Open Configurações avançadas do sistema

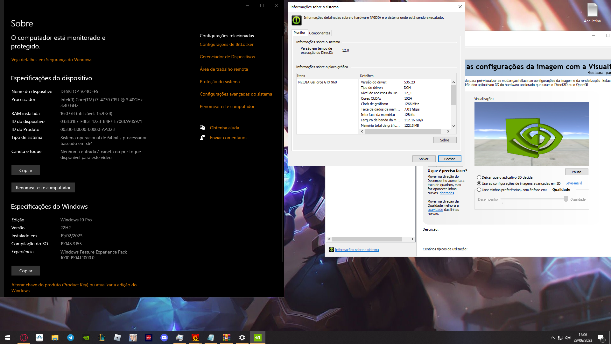click(236, 94)
